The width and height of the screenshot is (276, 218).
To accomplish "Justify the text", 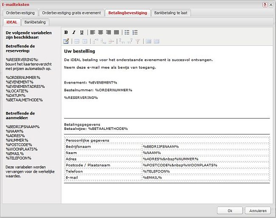I will 116,32.
